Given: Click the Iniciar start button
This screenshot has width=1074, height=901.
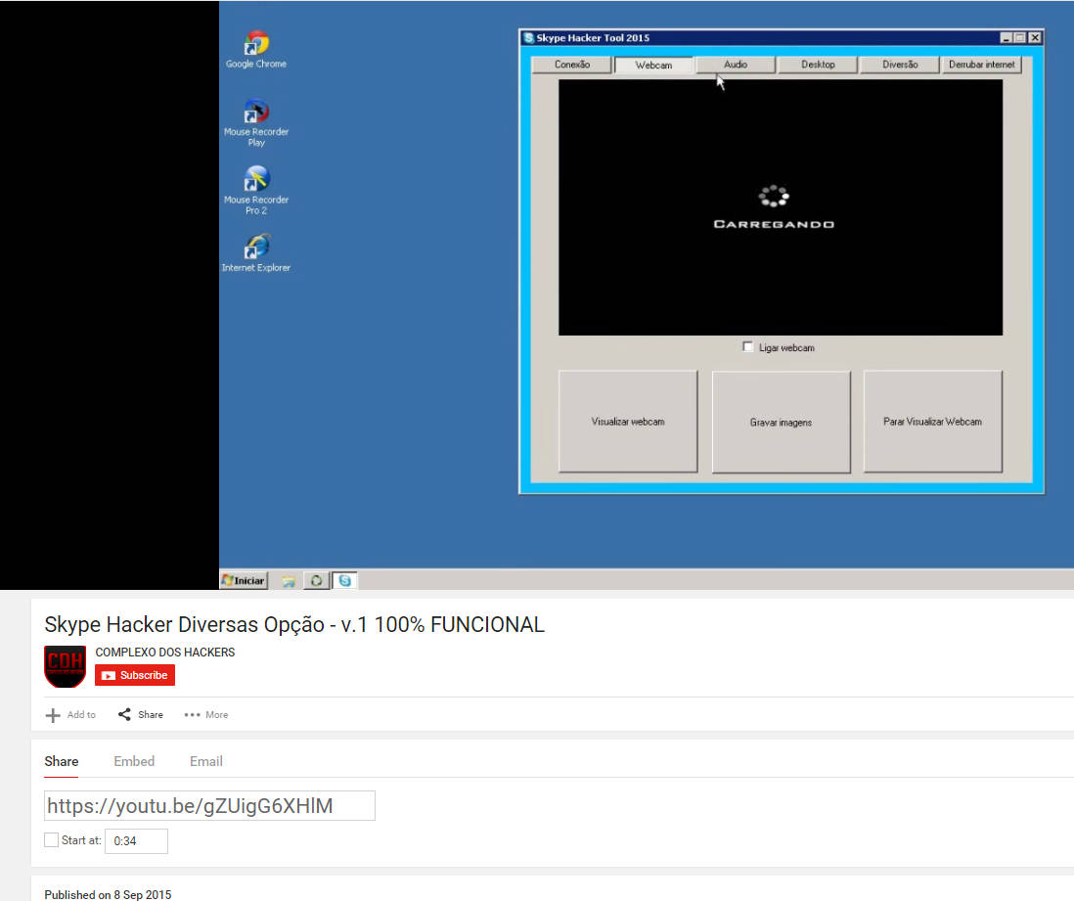Looking at the screenshot, I should tap(244, 580).
